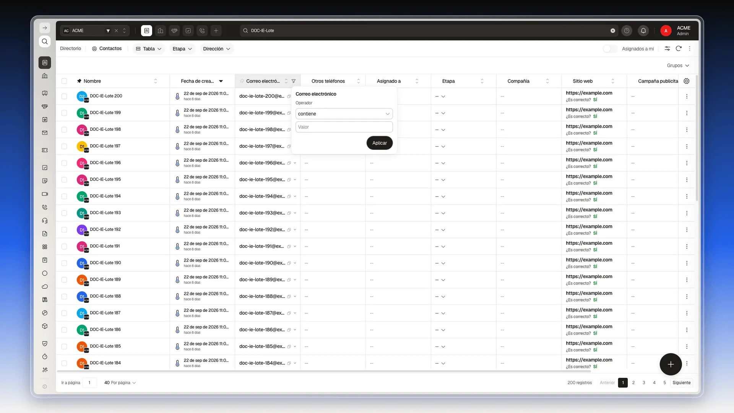Open the help question mark icon
The width and height of the screenshot is (734, 413).
point(627,31)
